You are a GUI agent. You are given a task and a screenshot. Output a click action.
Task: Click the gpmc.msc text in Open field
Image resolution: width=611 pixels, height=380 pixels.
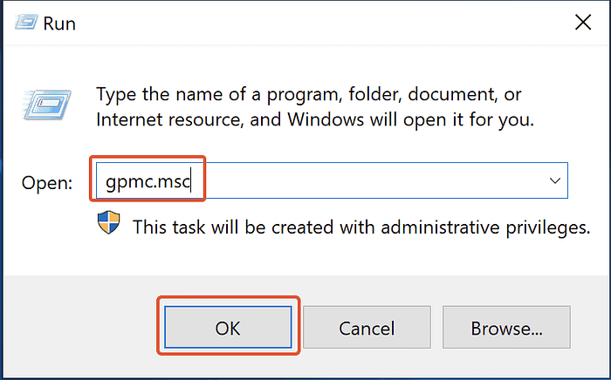pyautogui.click(x=148, y=181)
